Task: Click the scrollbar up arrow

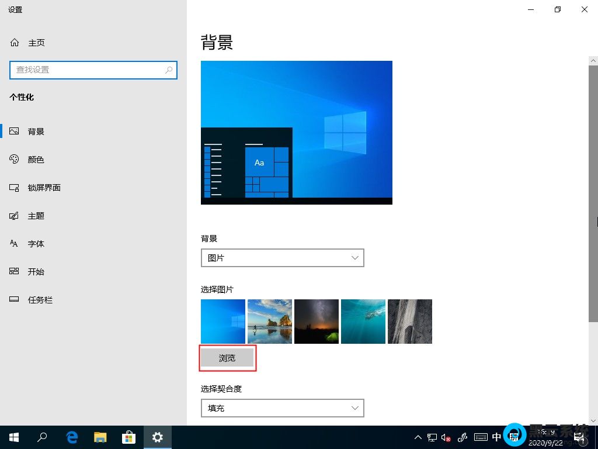Action: click(593, 60)
